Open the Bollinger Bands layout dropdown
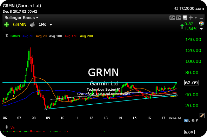 pos(22,18)
